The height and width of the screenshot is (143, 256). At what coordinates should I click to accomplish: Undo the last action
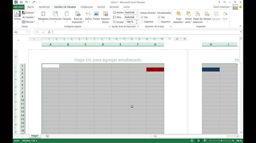click(26, 2)
